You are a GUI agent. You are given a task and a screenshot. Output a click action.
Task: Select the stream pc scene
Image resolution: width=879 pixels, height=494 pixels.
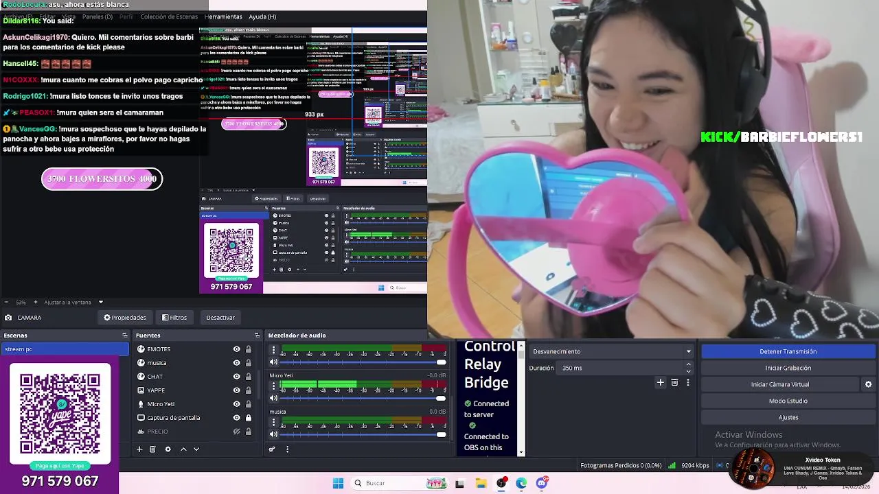click(65, 349)
